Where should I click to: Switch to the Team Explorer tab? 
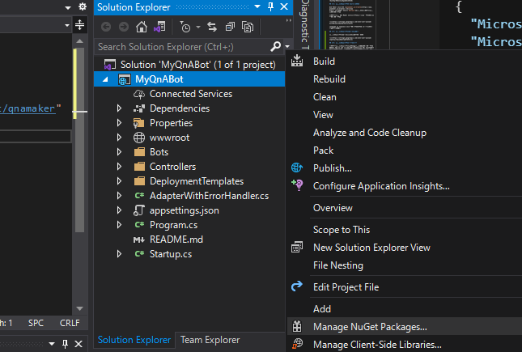pyautogui.click(x=210, y=340)
